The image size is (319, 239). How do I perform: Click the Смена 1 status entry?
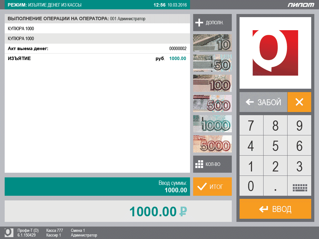click(x=78, y=231)
